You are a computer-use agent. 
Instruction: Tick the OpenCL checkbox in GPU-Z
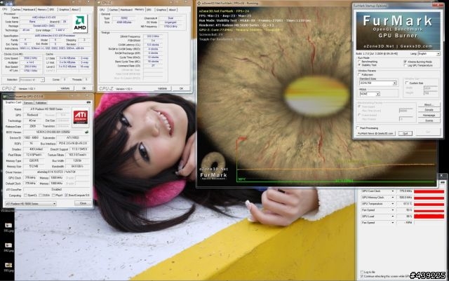point(25,195)
